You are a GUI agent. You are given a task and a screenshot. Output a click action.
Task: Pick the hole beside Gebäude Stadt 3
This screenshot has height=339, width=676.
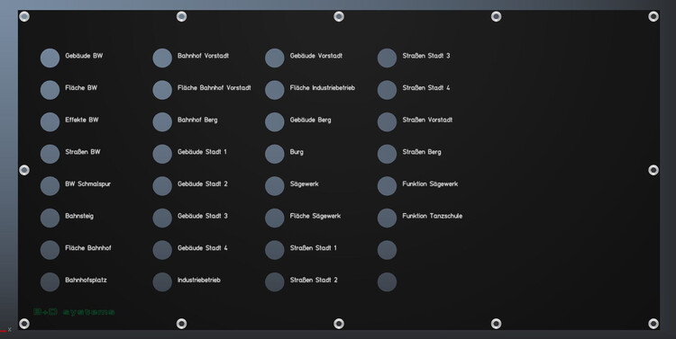coord(162,219)
